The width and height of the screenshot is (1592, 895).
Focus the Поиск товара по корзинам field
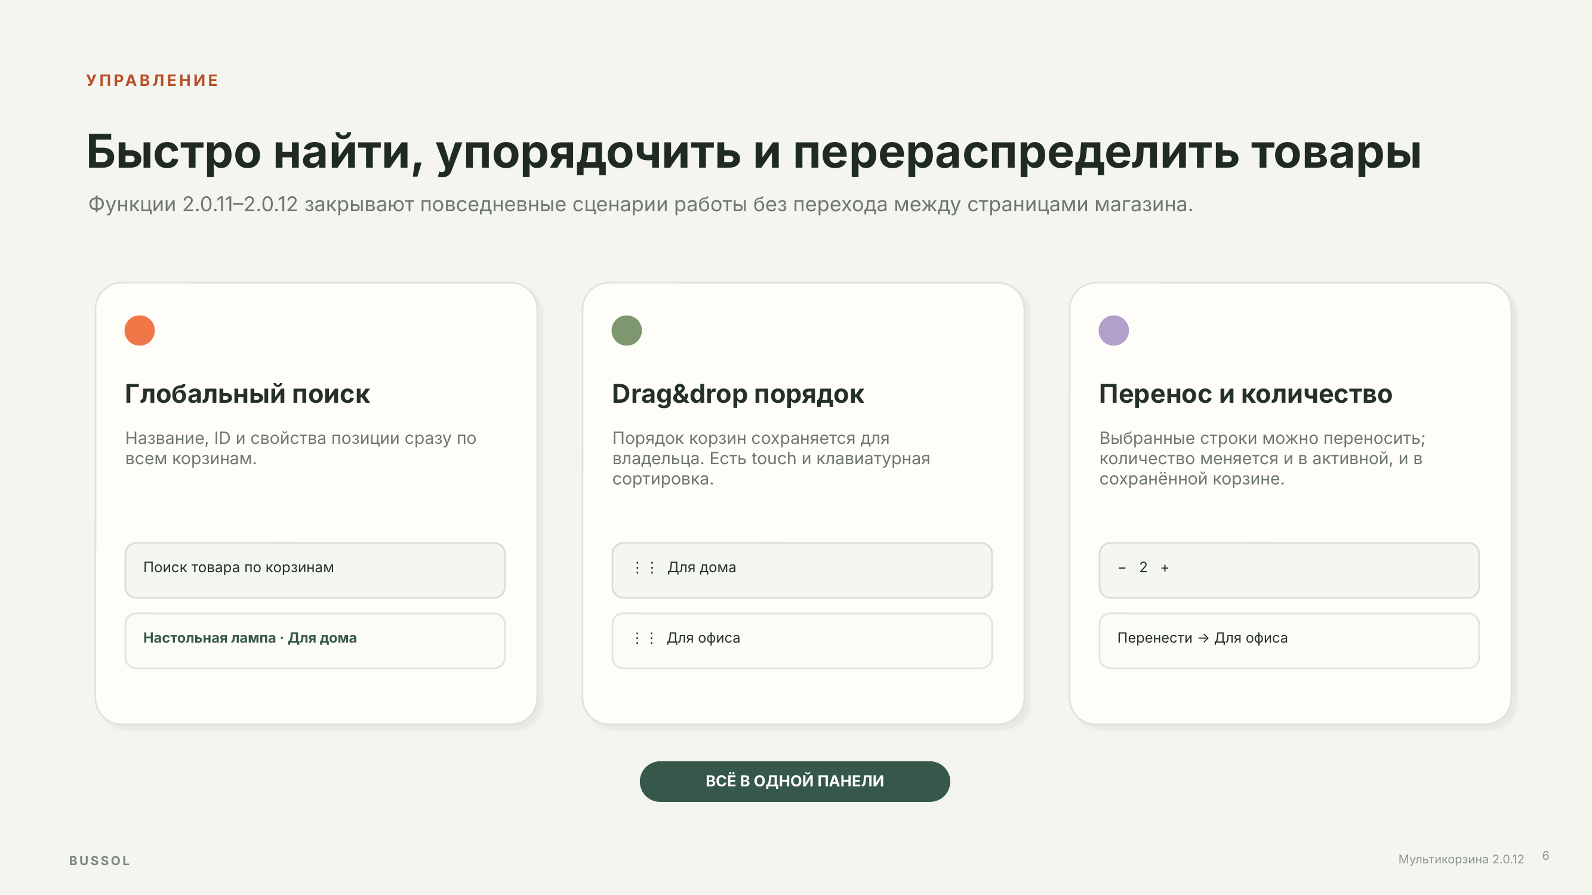pos(315,570)
